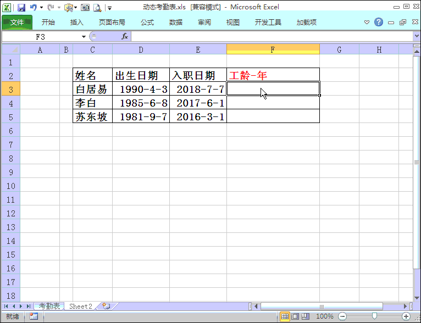
Task: Select cell containing 姓名
Action: click(93, 75)
